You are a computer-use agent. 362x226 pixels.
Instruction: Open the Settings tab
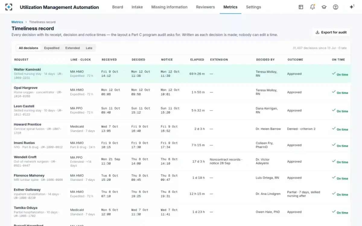coord(253,7)
